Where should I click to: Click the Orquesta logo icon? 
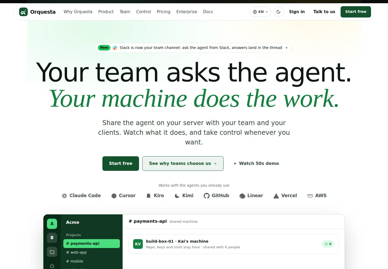pos(23,12)
